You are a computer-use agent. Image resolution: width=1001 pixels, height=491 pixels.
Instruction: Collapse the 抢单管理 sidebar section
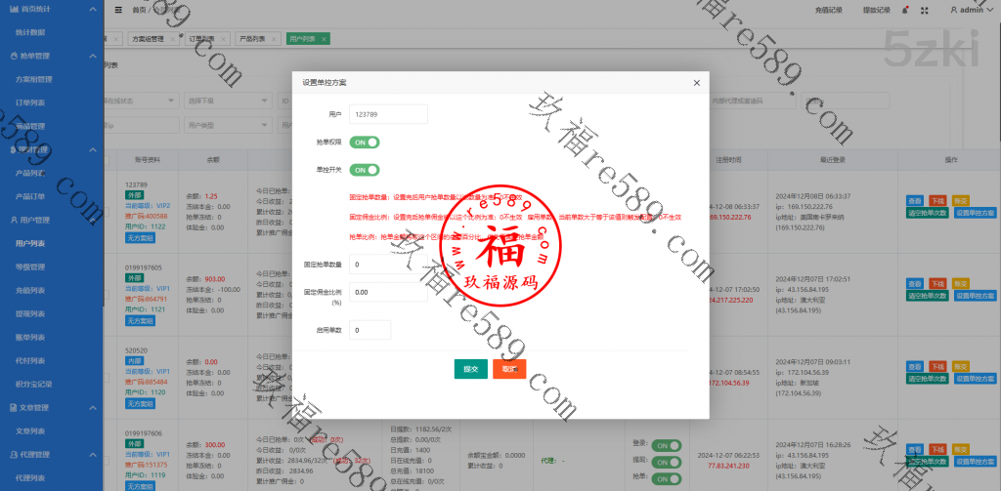point(91,57)
